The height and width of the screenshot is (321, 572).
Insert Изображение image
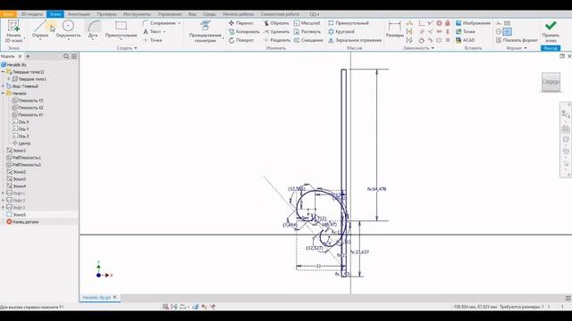[x=473, y=23]
